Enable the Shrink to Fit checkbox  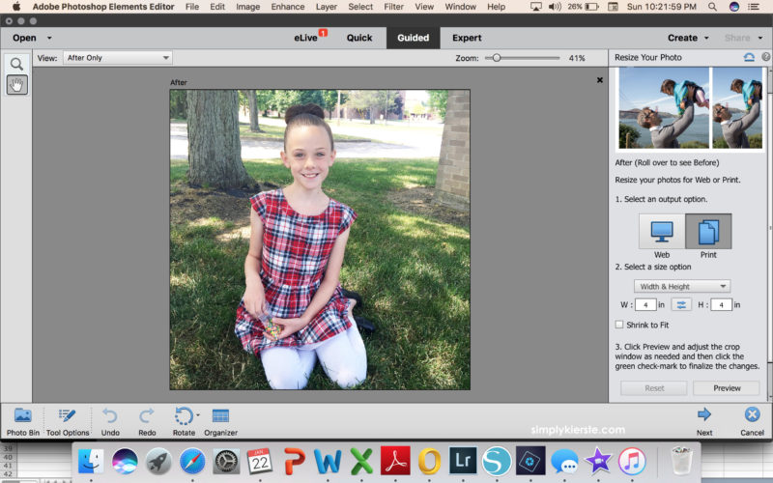click(619, 325)
